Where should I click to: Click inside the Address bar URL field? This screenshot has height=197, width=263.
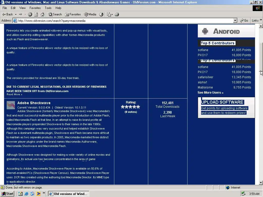click(125, 21)
